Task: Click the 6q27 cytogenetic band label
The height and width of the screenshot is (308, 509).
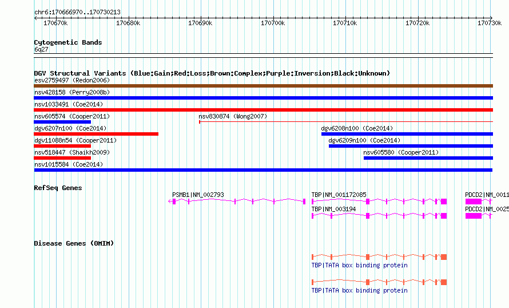Action: tap(41, 49)
